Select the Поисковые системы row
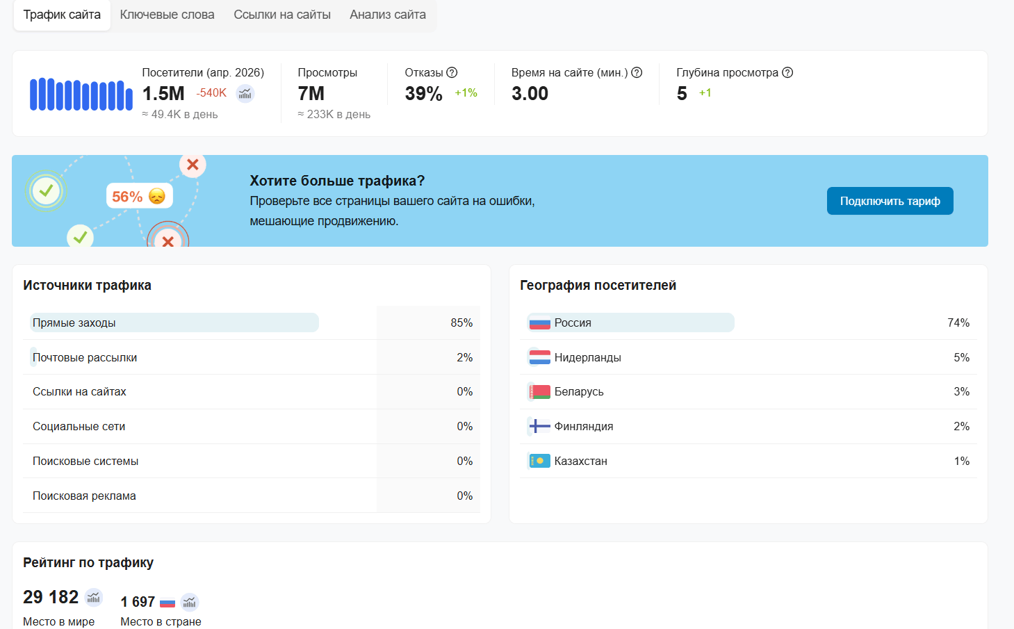The image size is (1014, 629). [x=252, y=461]
